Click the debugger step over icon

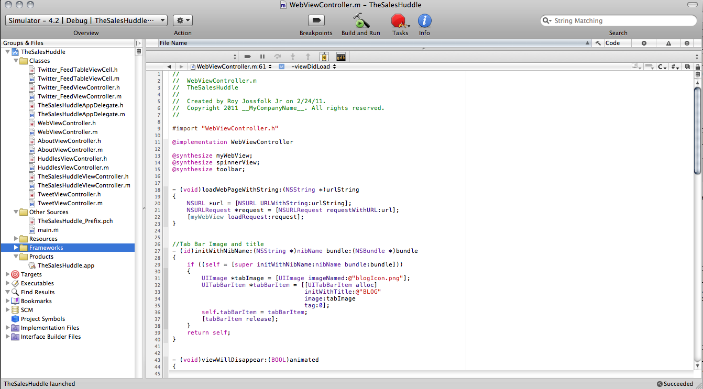pos(278,57)
